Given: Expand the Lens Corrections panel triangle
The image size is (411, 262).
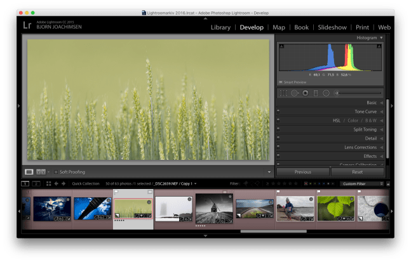Looking at the screenshot, I should tap(382, 147).
